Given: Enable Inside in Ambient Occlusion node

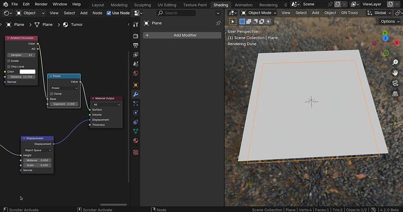Looking at the screenshot, I should (x=9, y=61).
